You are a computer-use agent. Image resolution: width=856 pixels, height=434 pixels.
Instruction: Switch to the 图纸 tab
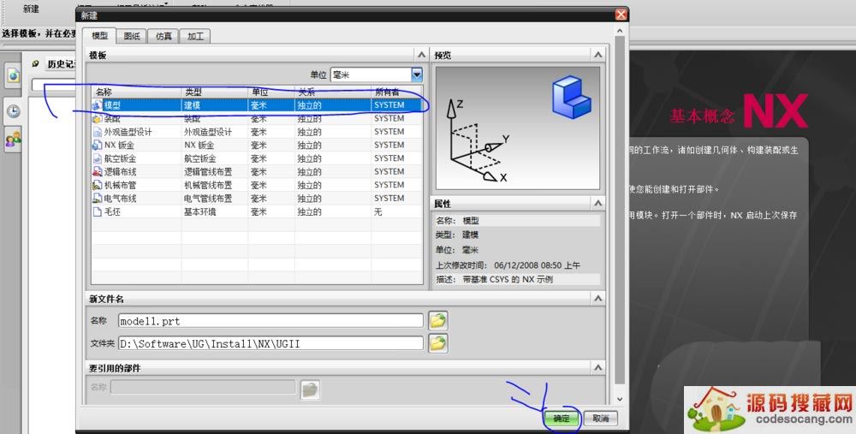tap(131, 36)
